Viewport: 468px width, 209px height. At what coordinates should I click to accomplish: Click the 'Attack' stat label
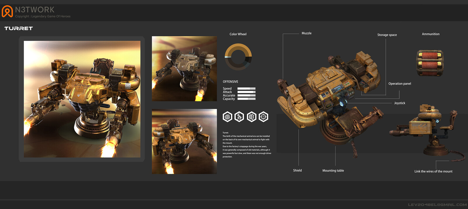pyautogui.click(x=227, y=92)
